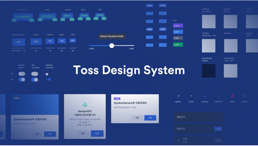The width and height of the screenshot is (258, 146).
Task: Select the SHADOW2 swatch
Action: point(231,46)
